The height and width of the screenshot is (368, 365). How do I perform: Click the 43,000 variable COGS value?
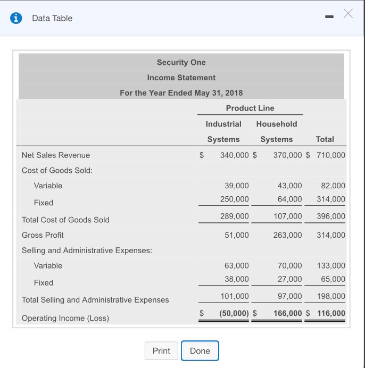(290, 186)
